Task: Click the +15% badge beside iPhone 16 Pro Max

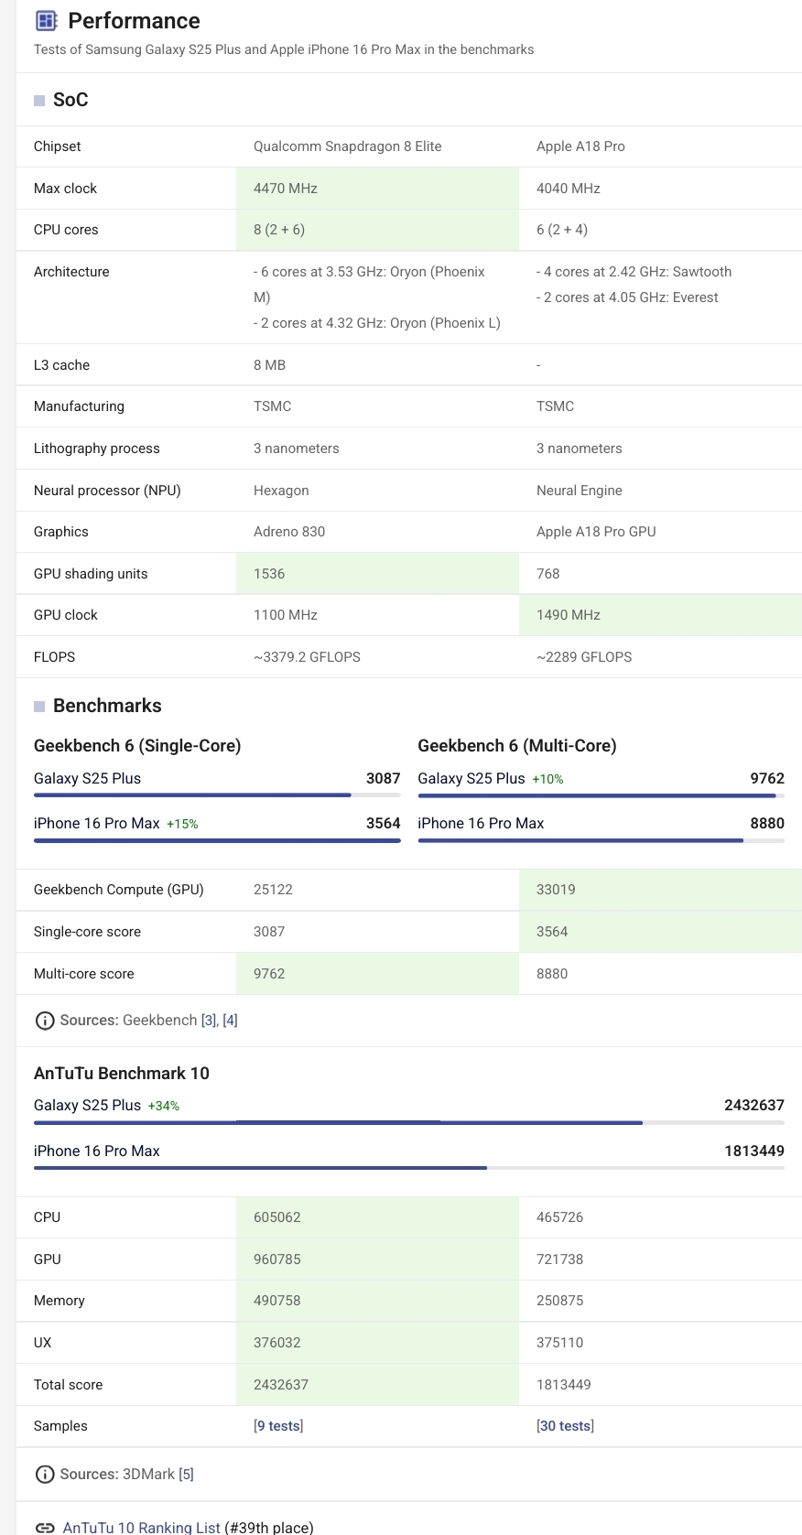Action: click(182, 824)
